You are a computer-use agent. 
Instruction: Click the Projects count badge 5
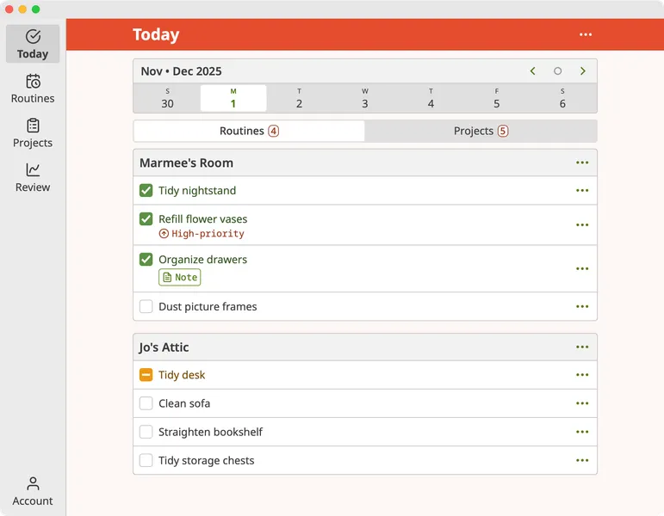(x=503, y=131)
